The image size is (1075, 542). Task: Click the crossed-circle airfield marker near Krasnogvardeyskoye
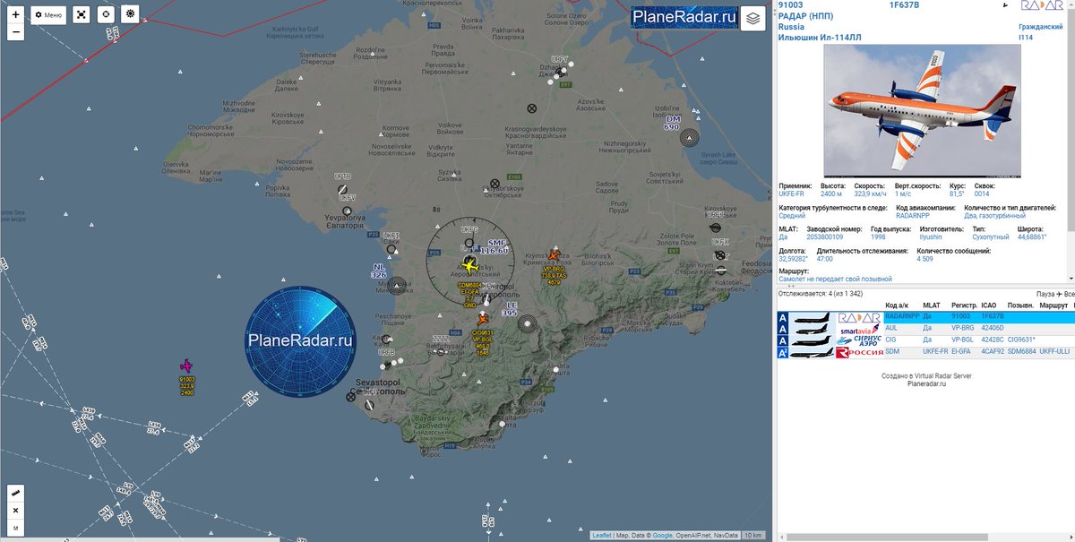click(531, 108)
